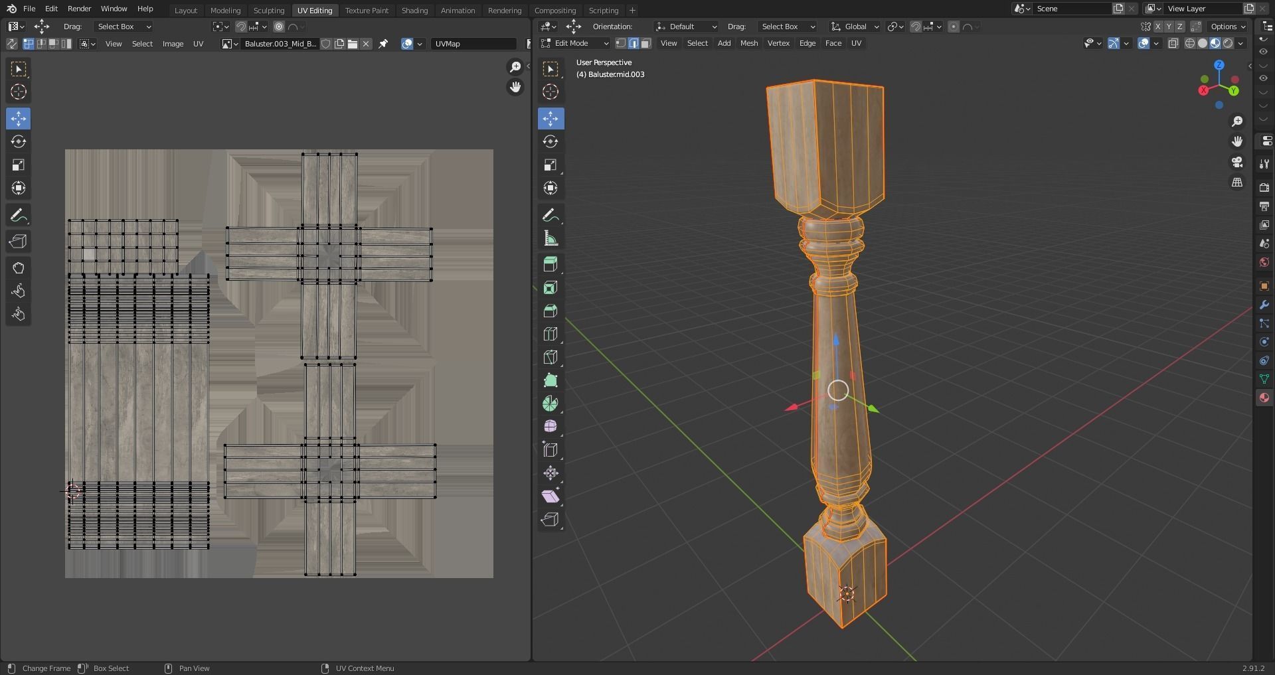Enable face select mode in 3D viewport
This screenshot has width=1275, height=675.
[646, 43]
